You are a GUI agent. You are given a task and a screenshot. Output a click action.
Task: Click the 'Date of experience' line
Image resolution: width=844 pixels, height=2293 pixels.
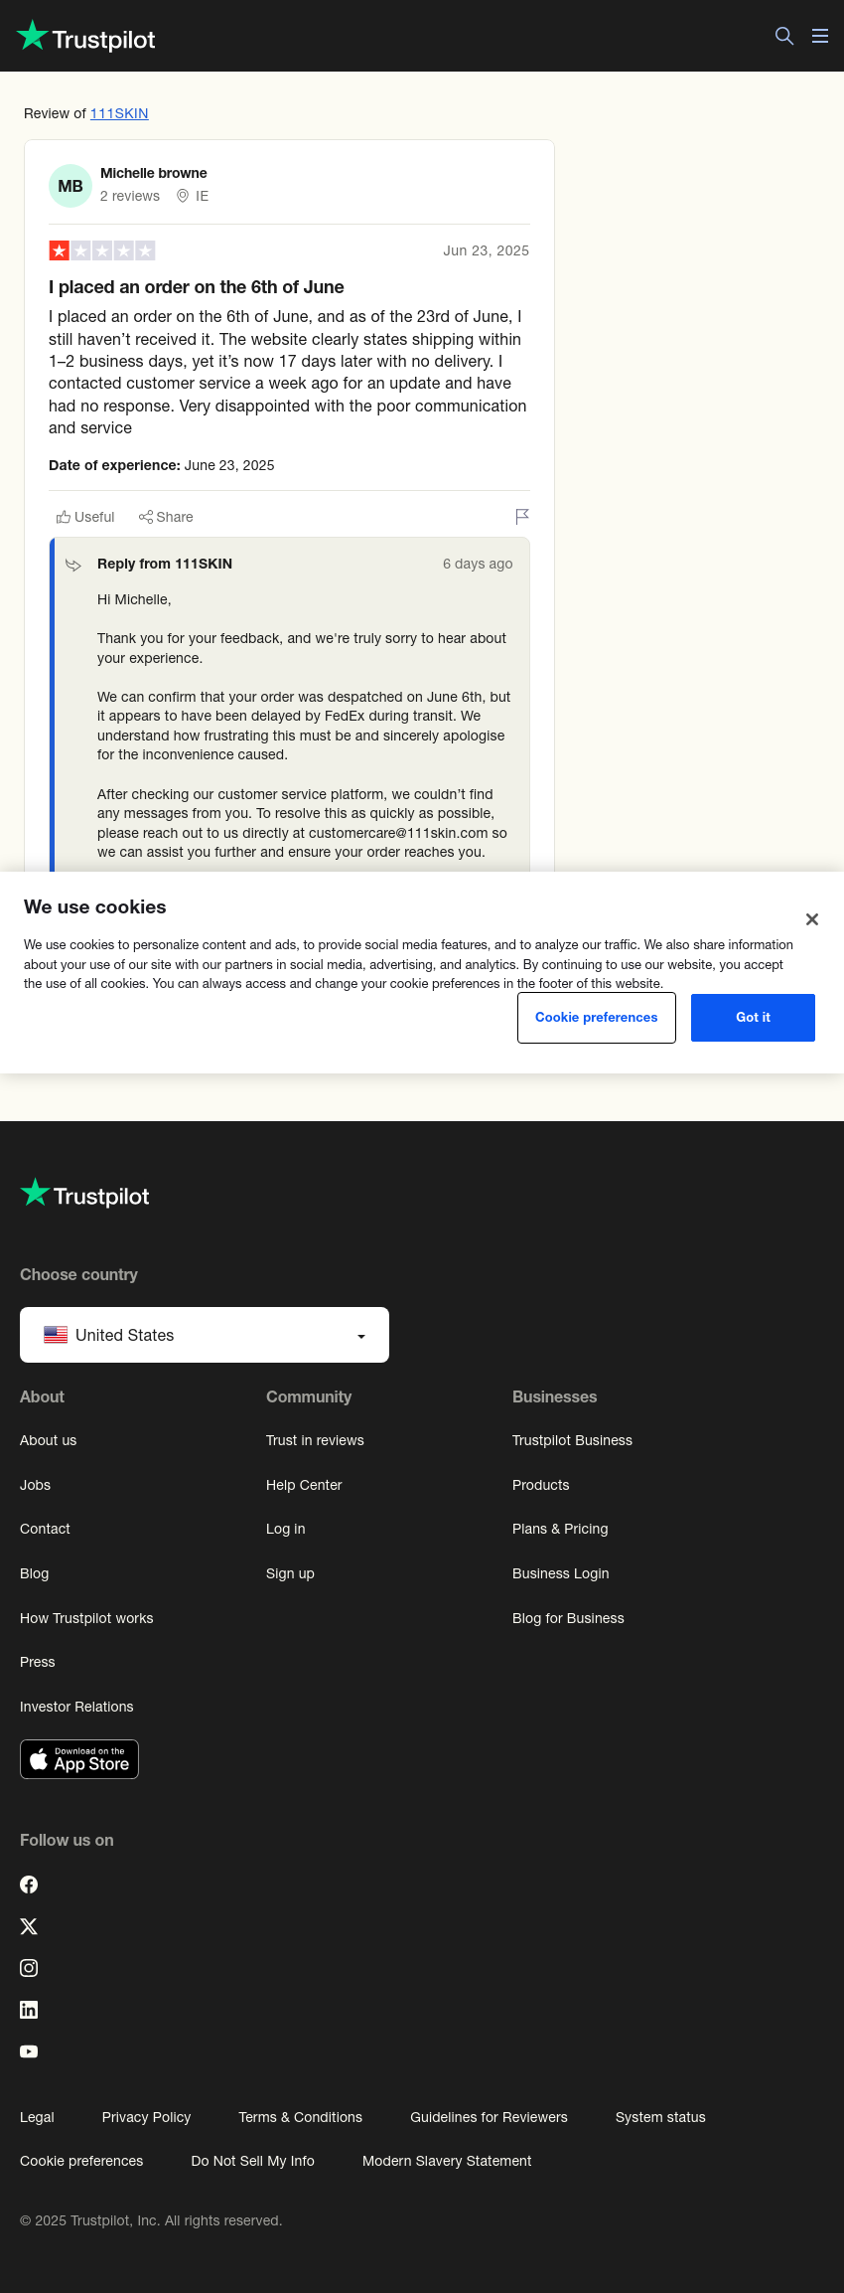162,465
